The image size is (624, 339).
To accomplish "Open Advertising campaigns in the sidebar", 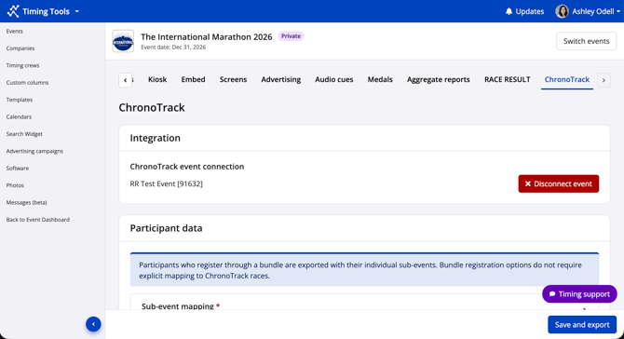I will pos(34,151).
